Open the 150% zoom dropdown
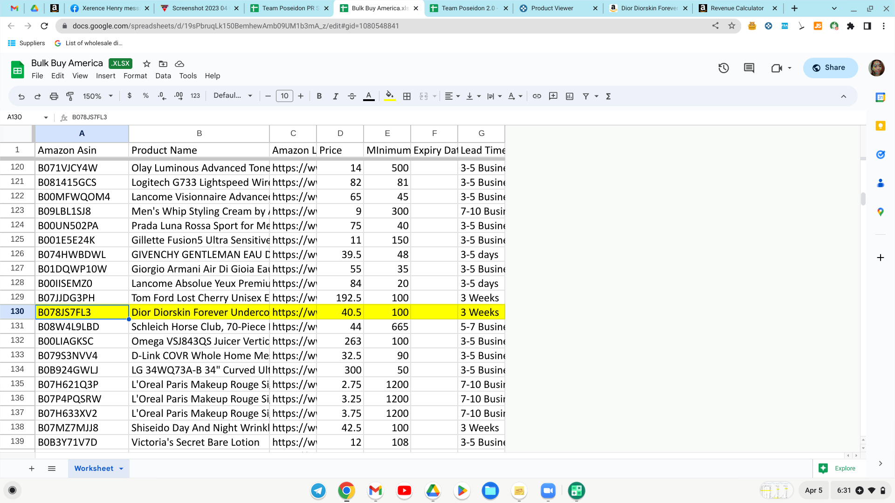This screenshot has height=503, width=895. point(98,96)
